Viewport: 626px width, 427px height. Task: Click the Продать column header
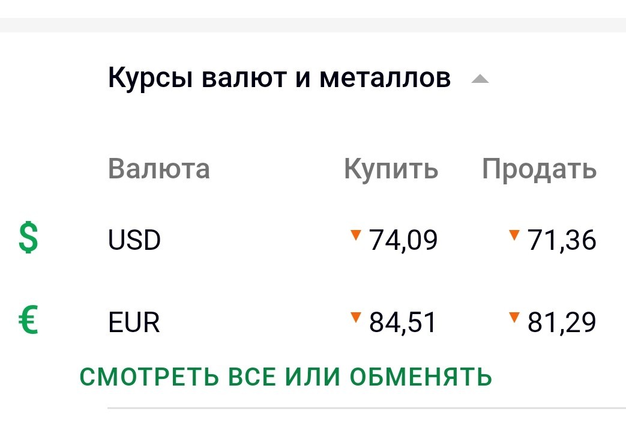(539, 170)
